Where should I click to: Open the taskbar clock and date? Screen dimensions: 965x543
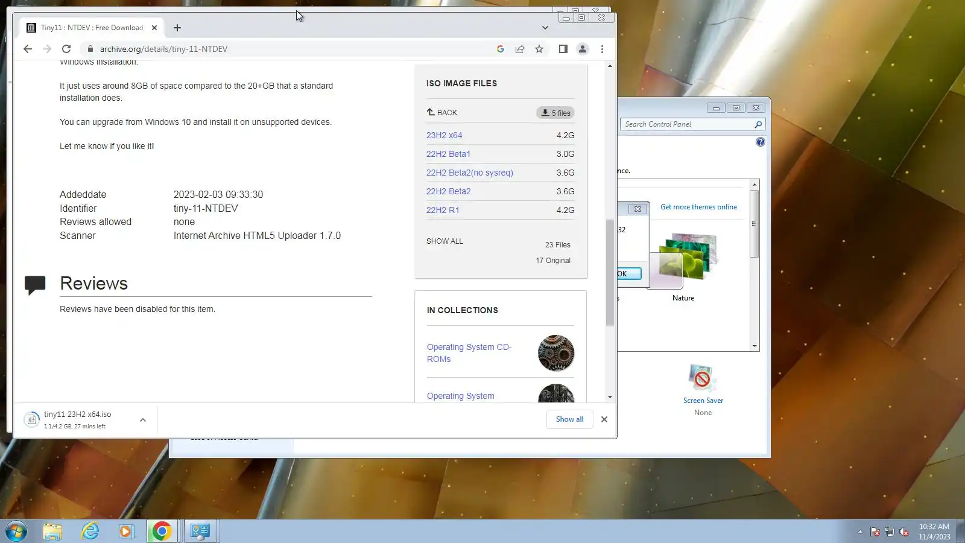point(934,532)
